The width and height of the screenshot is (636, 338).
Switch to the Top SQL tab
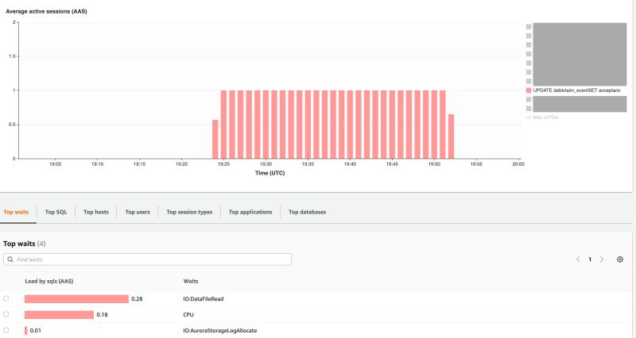56,212
